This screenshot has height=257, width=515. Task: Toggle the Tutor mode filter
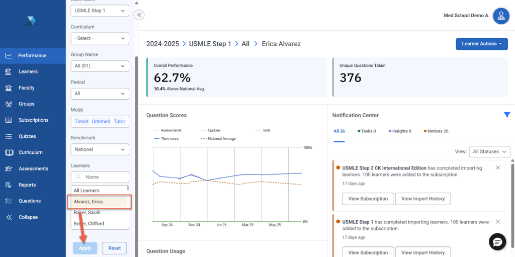pos(119,121)
